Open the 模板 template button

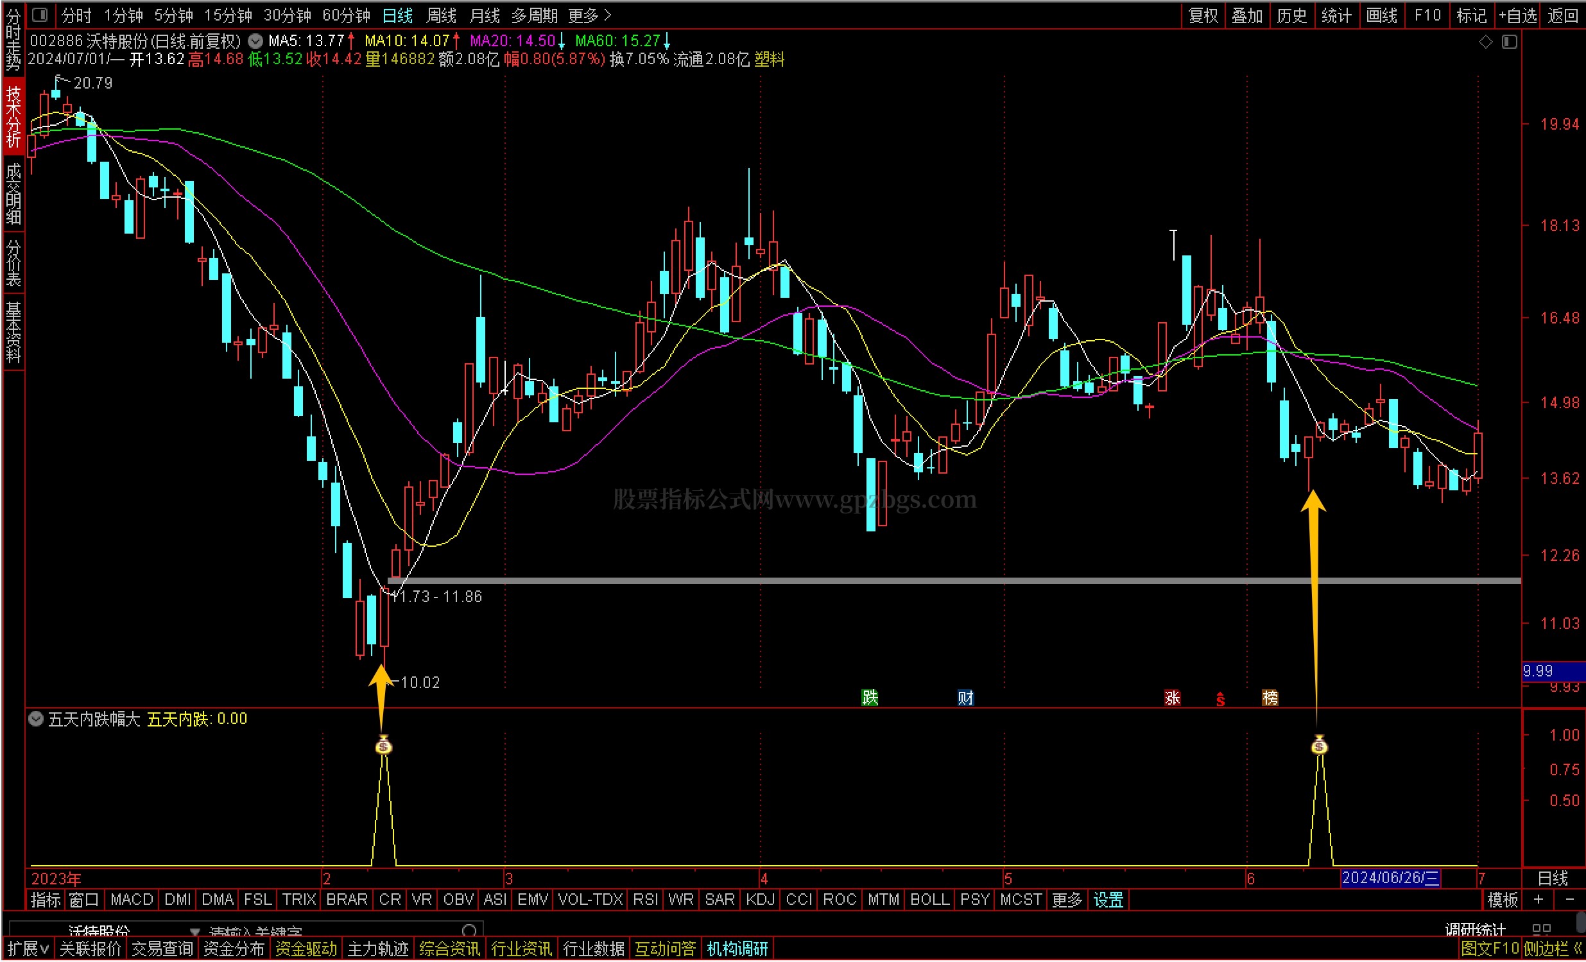pos(1503,900)
